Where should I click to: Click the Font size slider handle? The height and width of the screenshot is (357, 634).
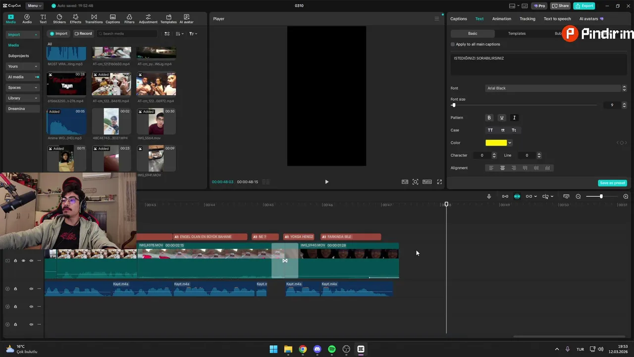[454, 105]
